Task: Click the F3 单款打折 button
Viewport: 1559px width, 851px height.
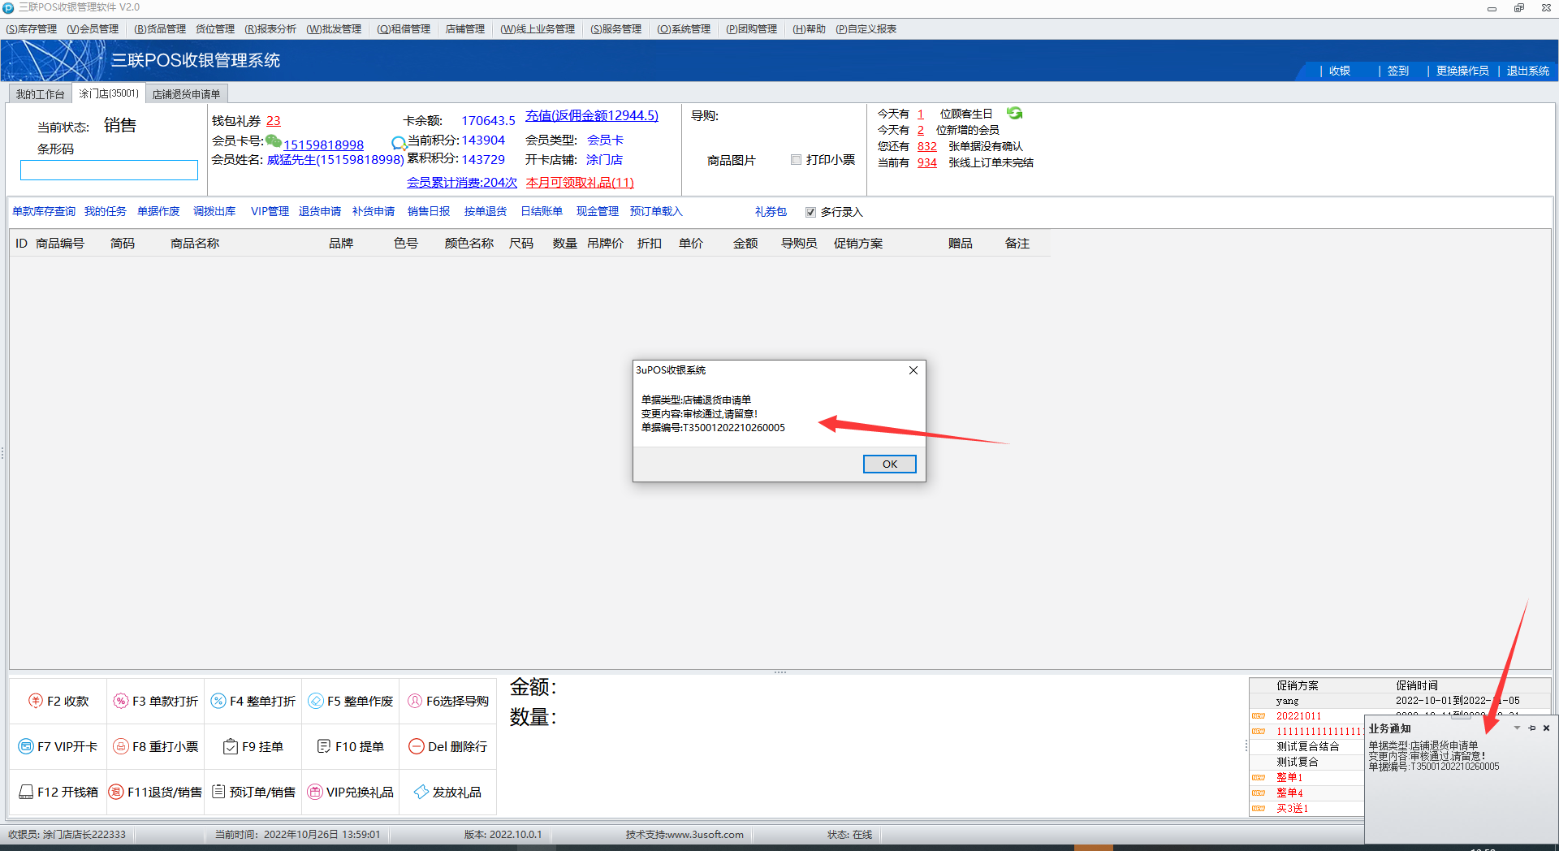Action: tap(156, 701)
